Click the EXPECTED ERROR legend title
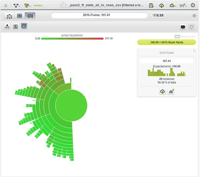 point(72,35)
